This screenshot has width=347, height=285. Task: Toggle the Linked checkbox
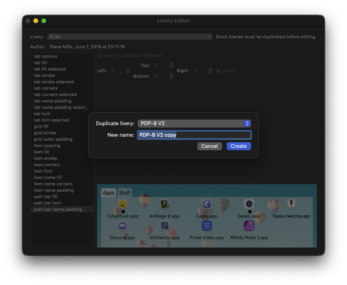tap(218, 71)
